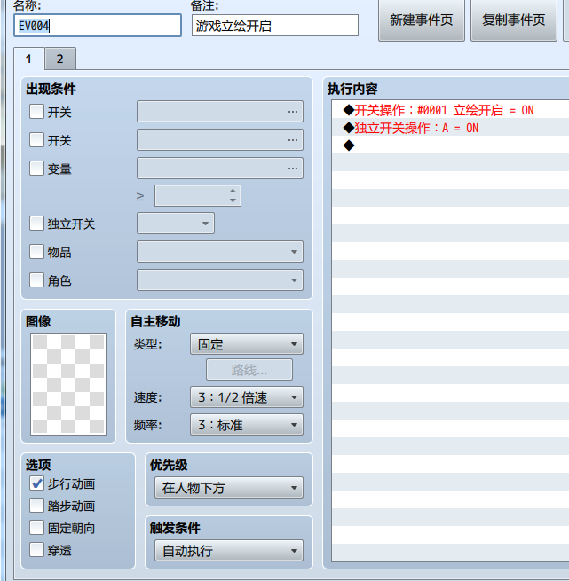Viewport: 569px width, 581px height.
Task: Select command line 开关操作：#0001 立绘开启 = ON
Action: point(450,110)
